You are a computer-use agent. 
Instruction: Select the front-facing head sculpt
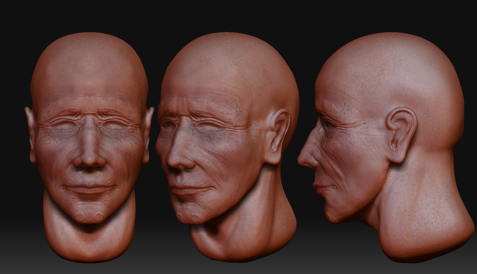coord(89,147)
